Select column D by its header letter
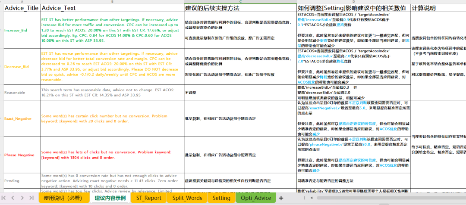 coord(353,2)
